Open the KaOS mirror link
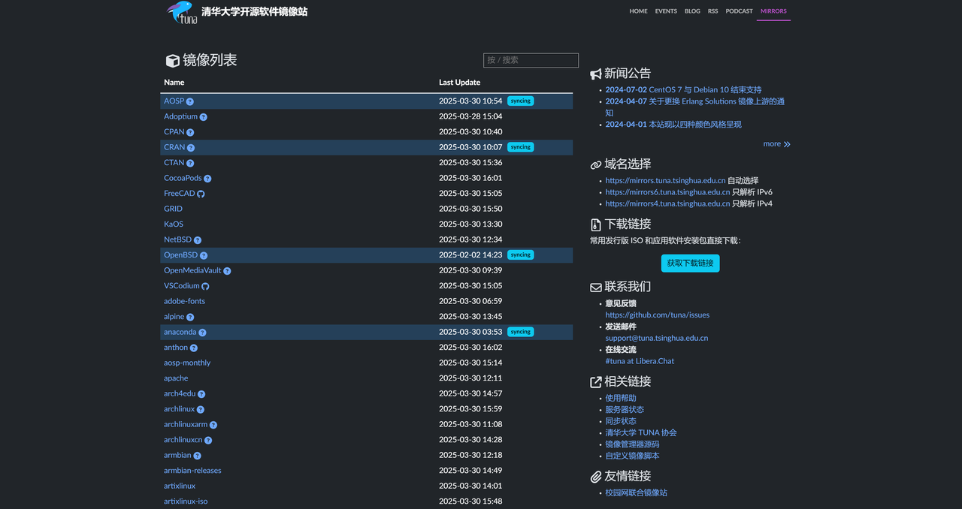This screenshot has width=962, height=509. [x=174, y=224]
